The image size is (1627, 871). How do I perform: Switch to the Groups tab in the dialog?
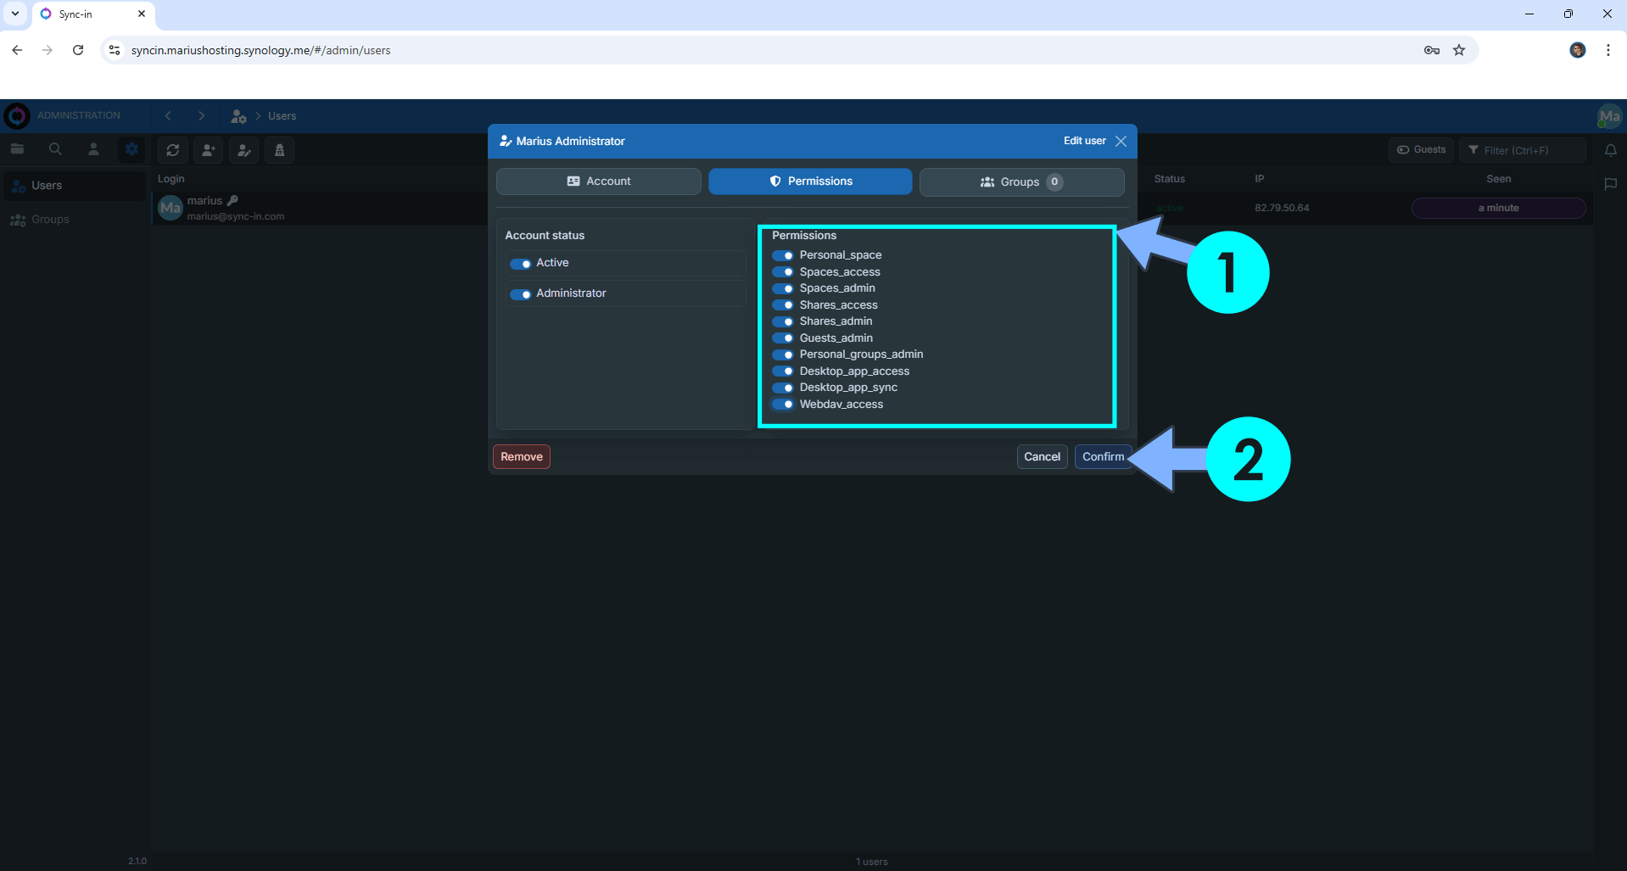coord(1020,181)
